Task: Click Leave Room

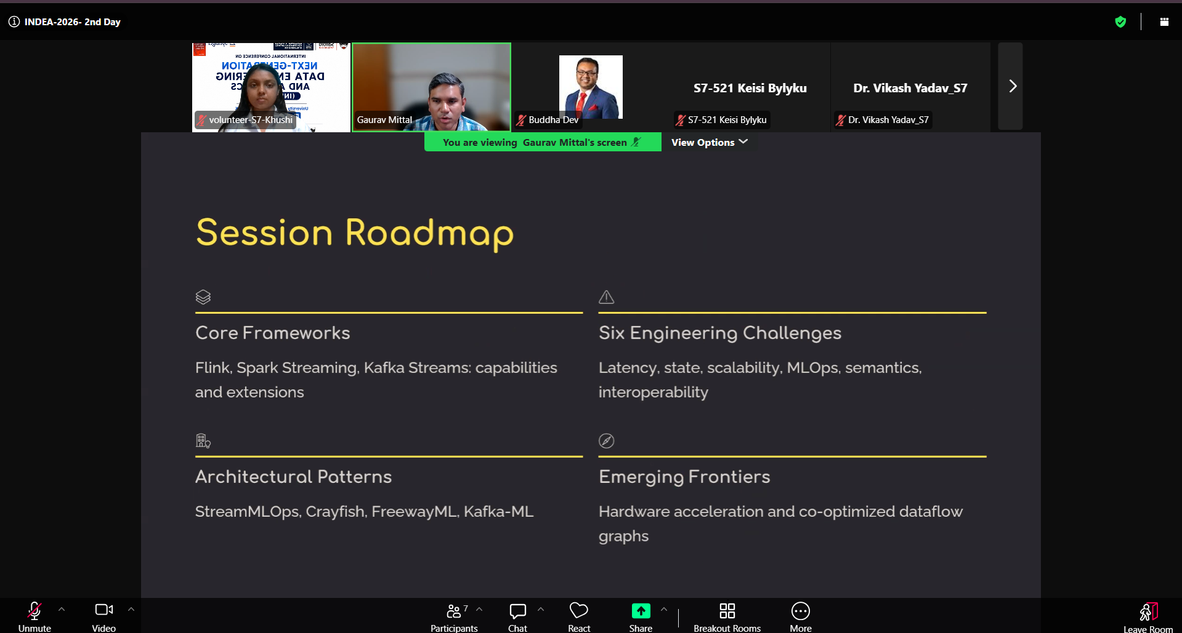Action: [1148, 617]
